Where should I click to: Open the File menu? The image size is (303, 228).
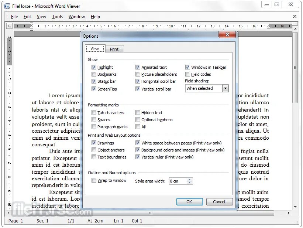[14, 17]
